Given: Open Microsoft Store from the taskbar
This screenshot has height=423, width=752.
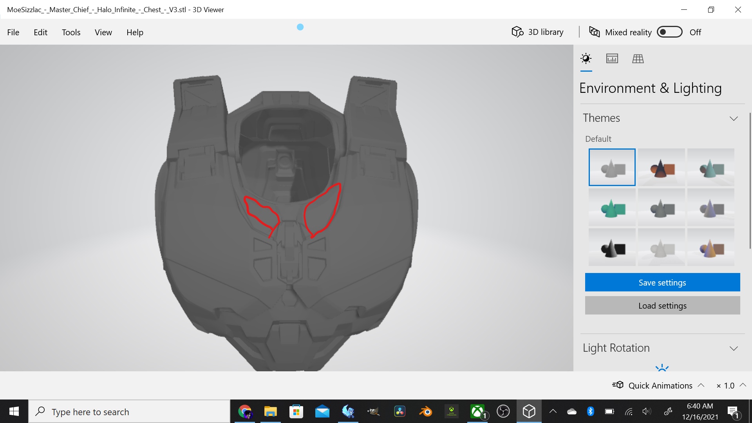Looking at the screenshot, I should [x=296, y=412].
